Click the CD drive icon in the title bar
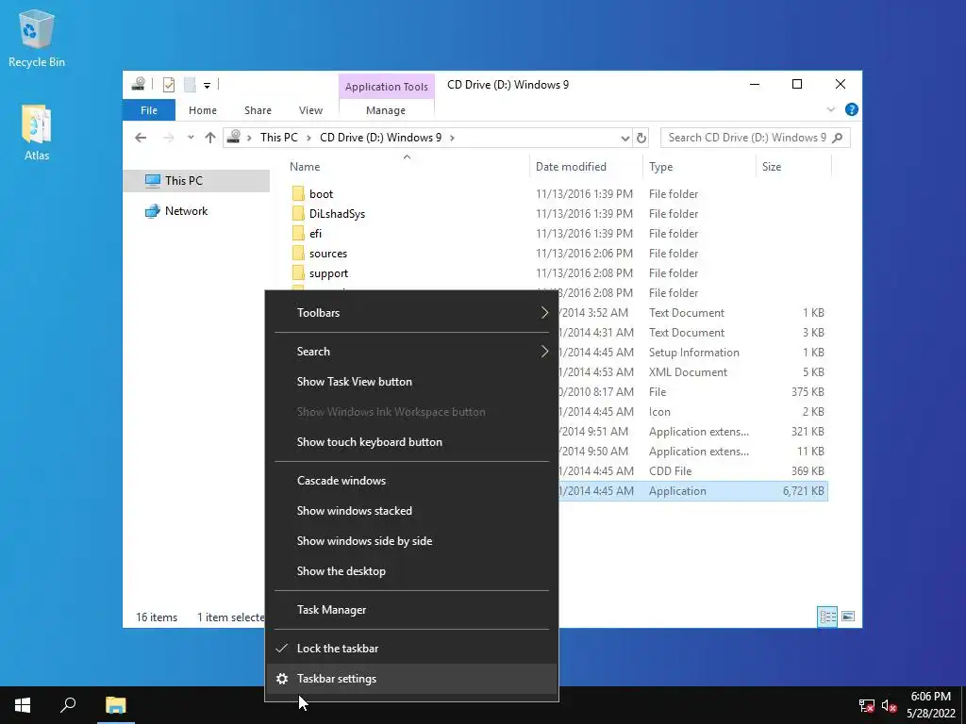966x724 pixels. click(139, 84)
